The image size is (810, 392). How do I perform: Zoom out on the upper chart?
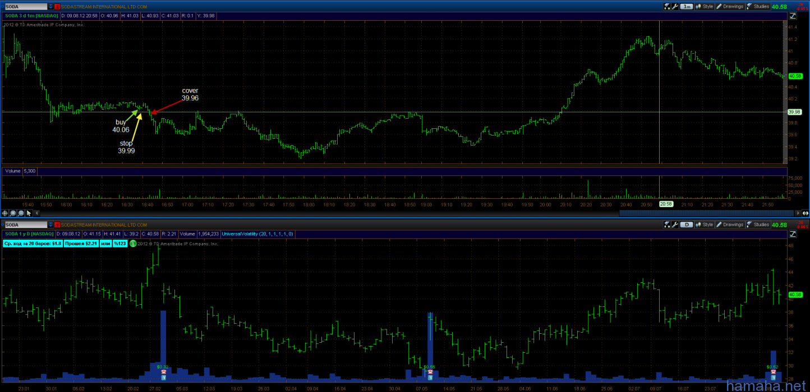[x=20, y=213]
